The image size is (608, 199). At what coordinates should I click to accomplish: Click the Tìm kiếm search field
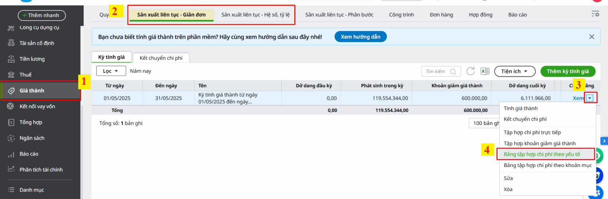(437, 71)
